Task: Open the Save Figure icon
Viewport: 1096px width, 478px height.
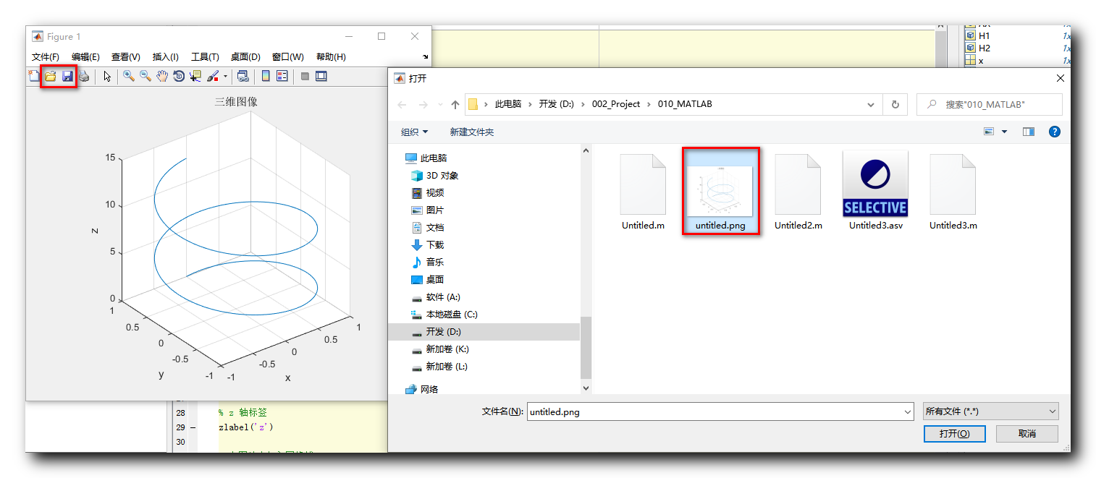Action: [67, 76]
